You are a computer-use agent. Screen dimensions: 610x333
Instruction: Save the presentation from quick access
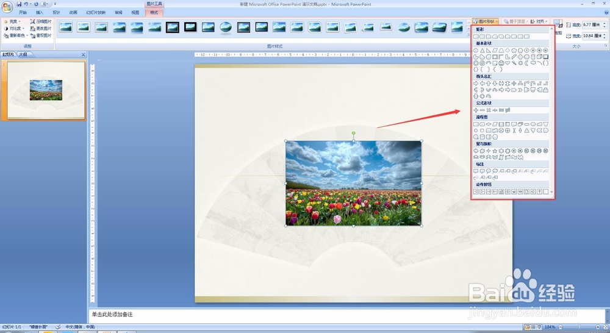pos(19,4)
